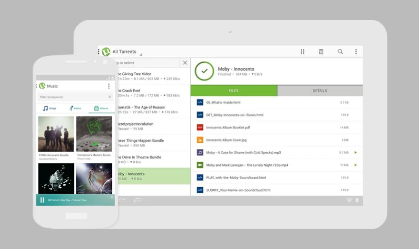Image resolution: width=419 pixels, height=249 pixels.
Task: Open the dark crystal album cover thumbnail
Action: click(x=56, y=179)
